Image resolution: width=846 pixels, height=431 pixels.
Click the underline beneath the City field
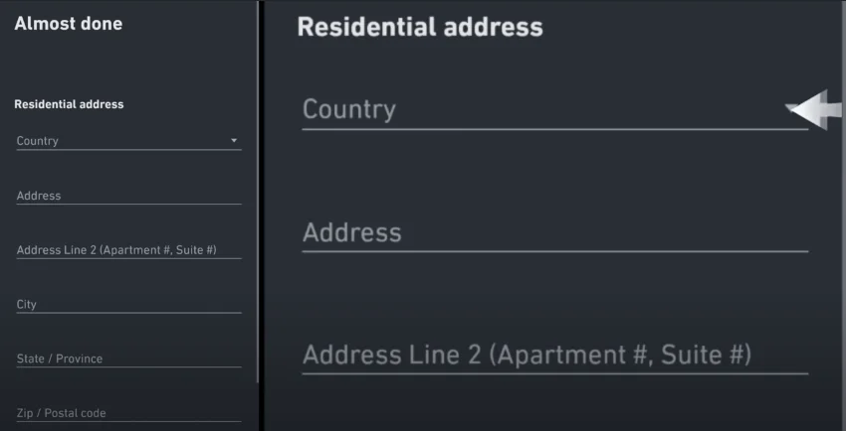pos(129,312)
